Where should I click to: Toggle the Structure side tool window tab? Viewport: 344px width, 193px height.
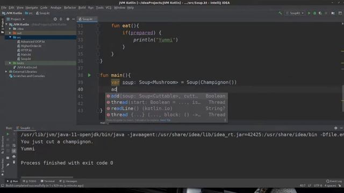(x=2, y=145)
